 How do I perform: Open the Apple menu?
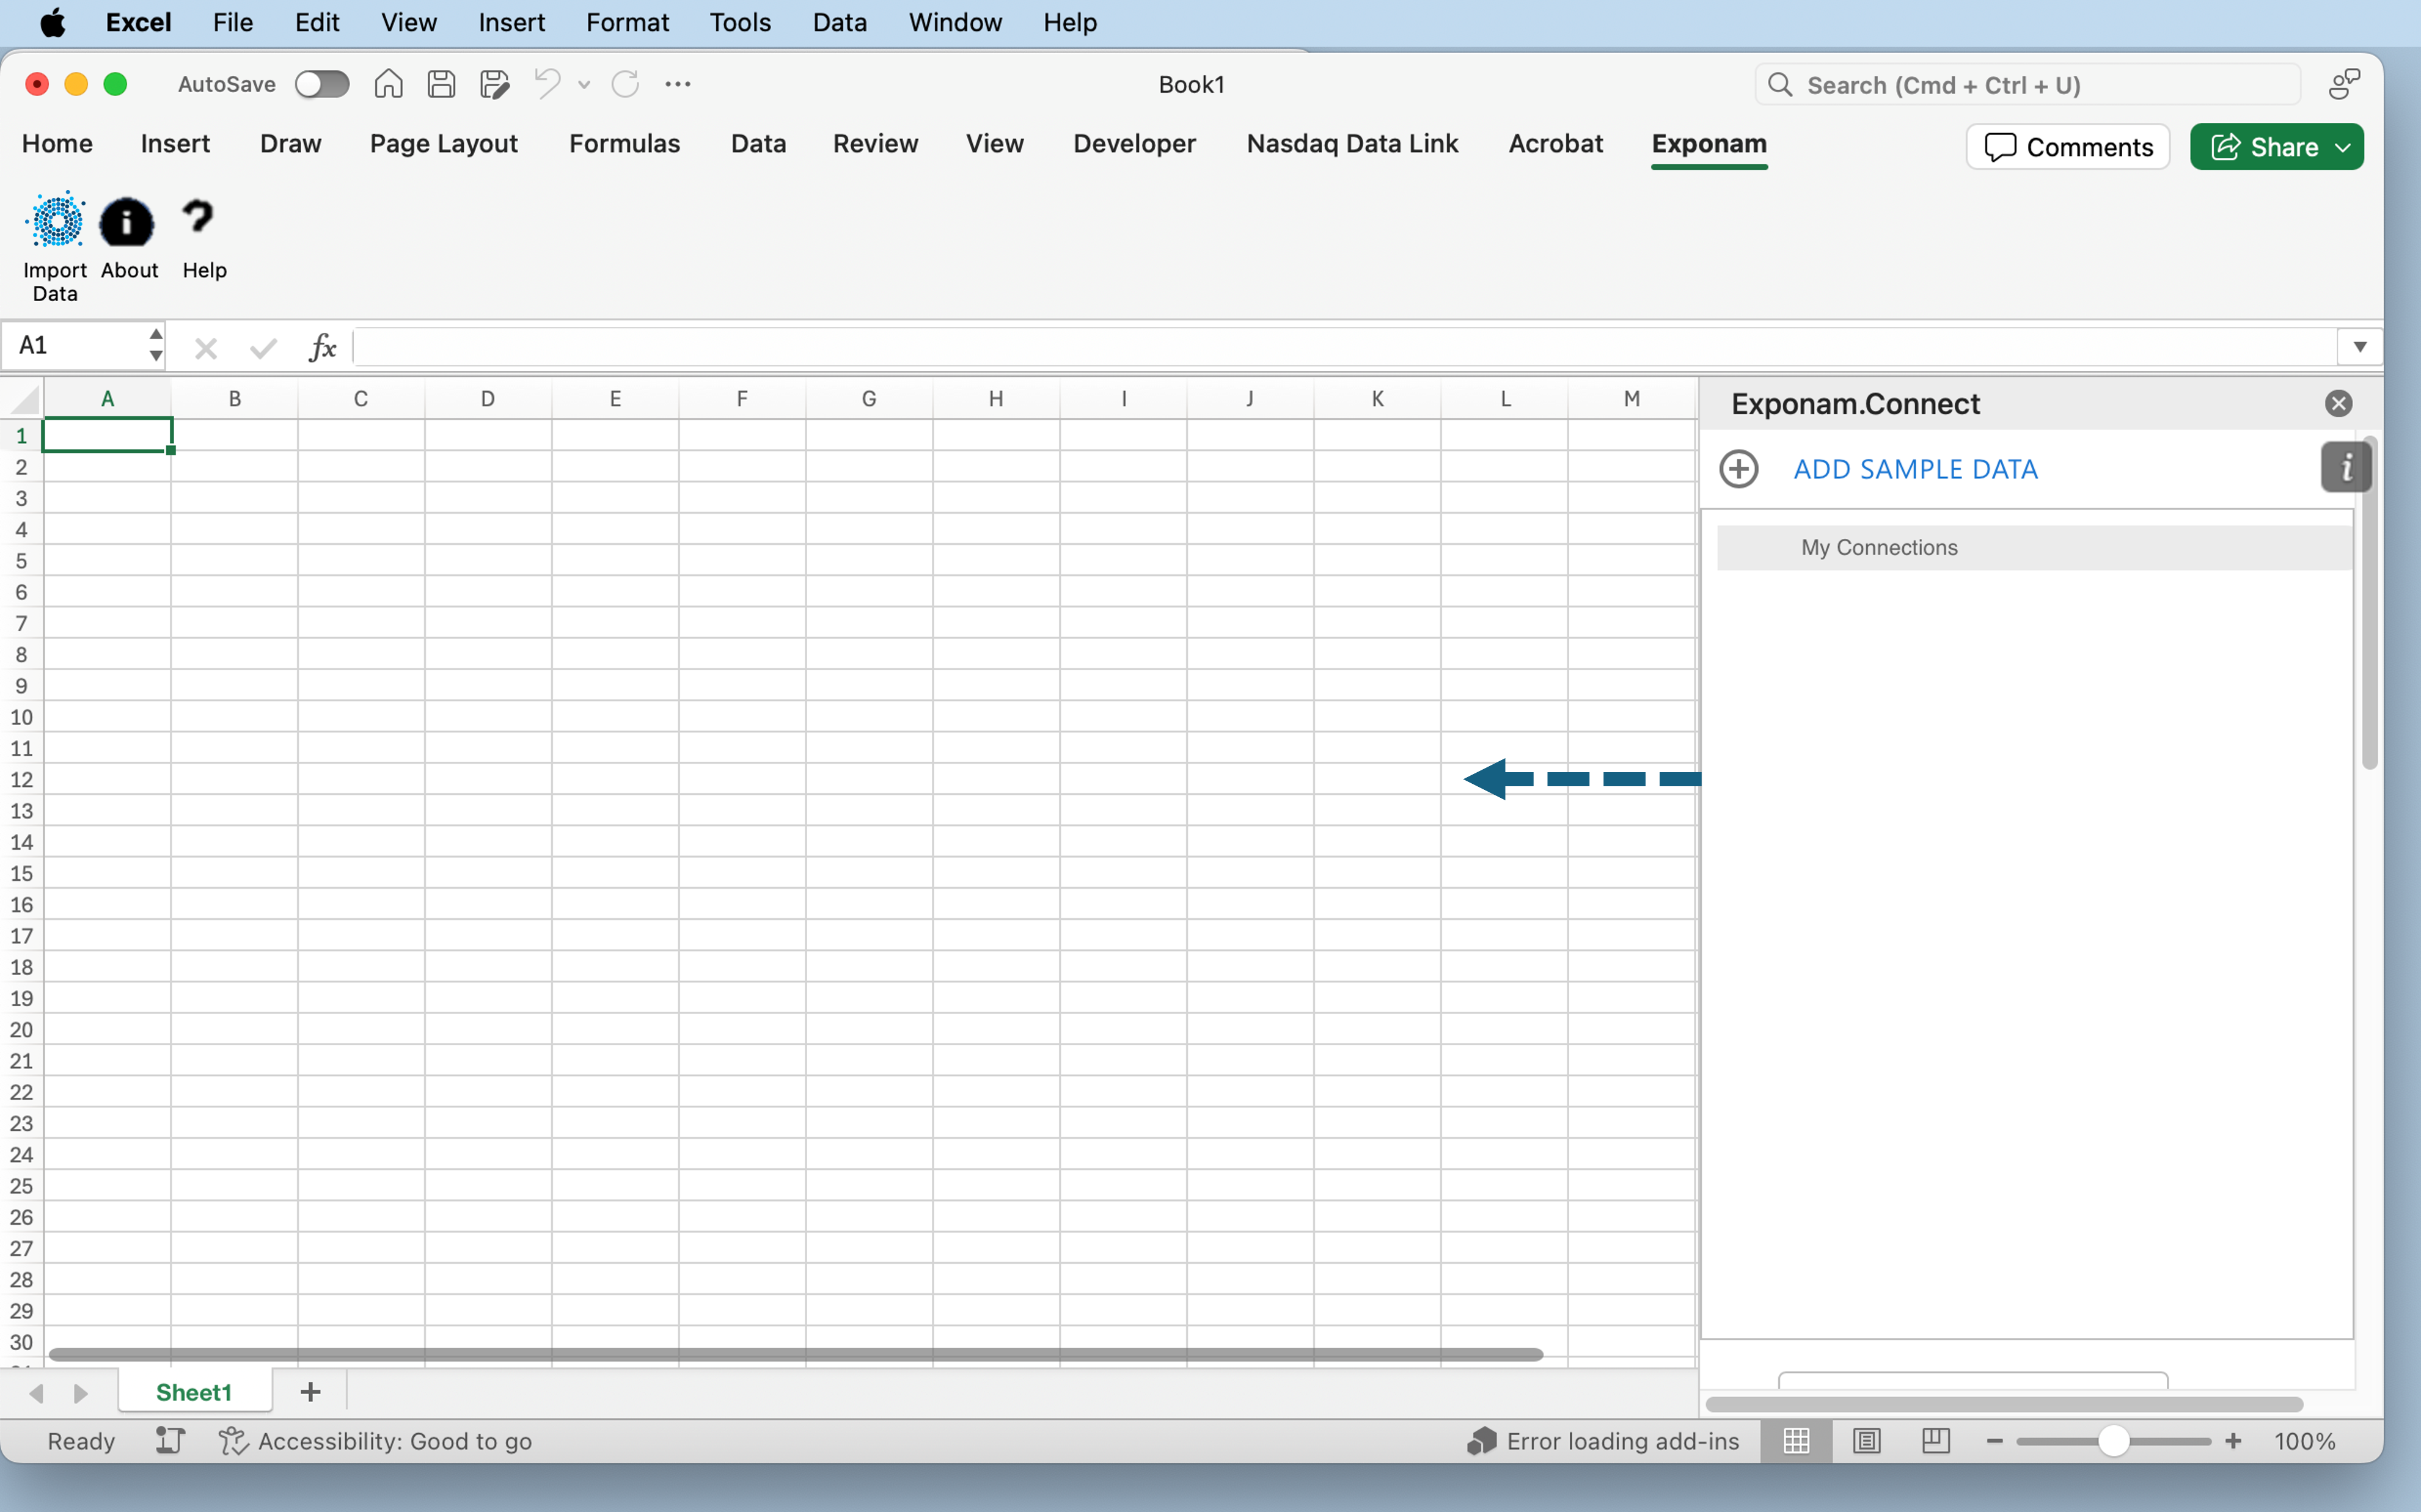(x=52, y=22)
